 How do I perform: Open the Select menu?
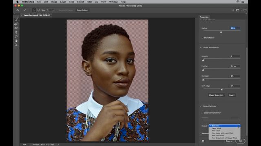(x=80, y=2)
